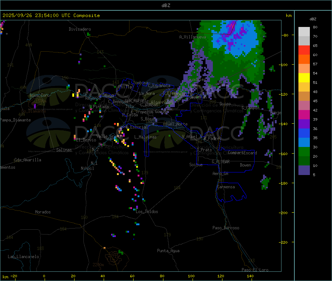Click the Soitue map label

click(x=196, y=165)
